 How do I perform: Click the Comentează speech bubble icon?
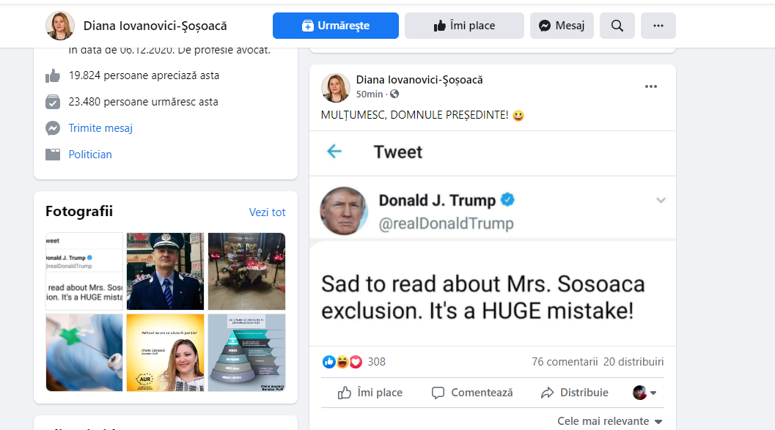coord(438,393)
